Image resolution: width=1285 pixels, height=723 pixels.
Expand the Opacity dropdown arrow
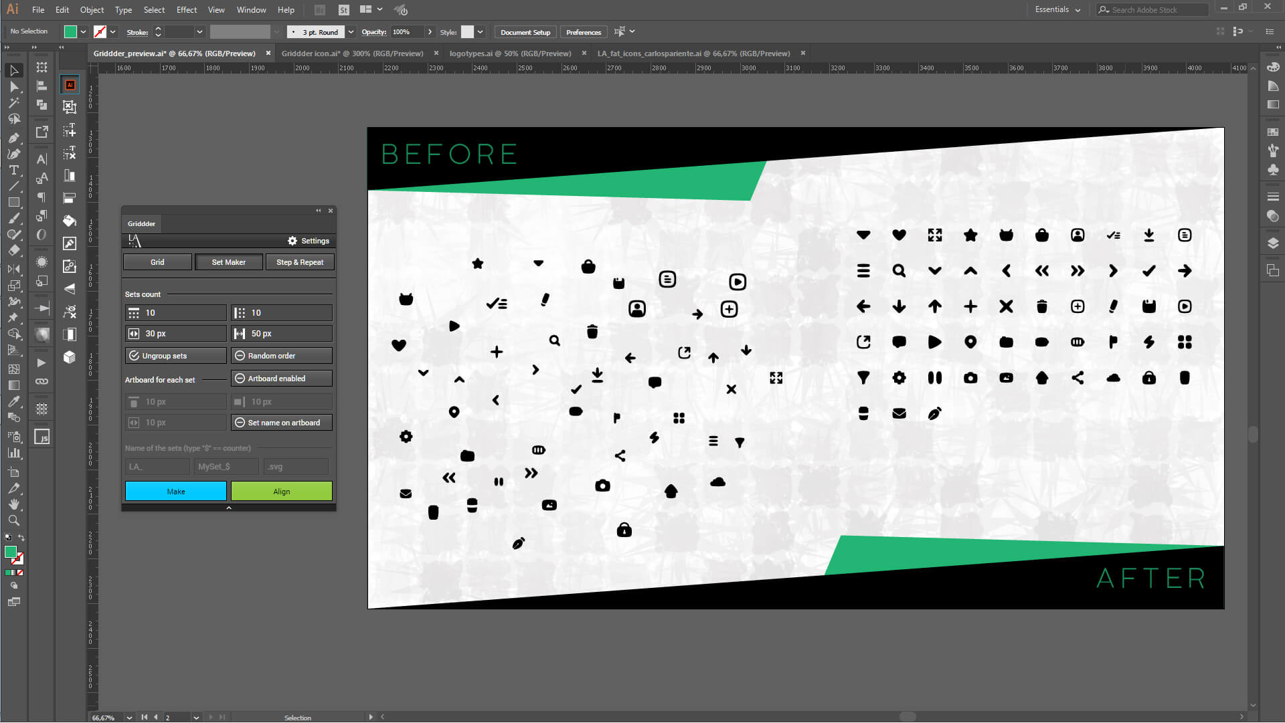[430, 31]
